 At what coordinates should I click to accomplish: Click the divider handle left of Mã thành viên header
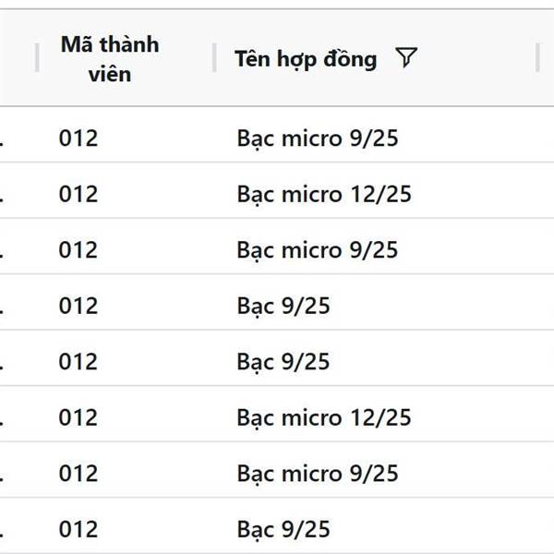tap(37, 57)
